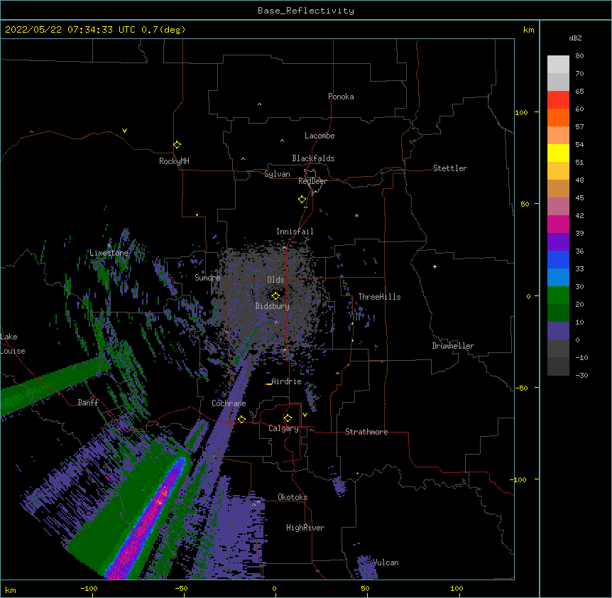
Task: Pick the slate 10-0 dBZ legend swatch
Action: coord(558,331)
